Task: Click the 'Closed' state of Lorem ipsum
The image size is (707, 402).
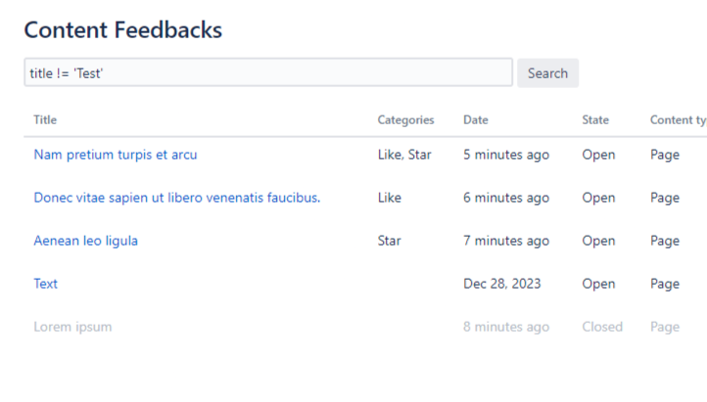Action: click(x=602, y=327)
